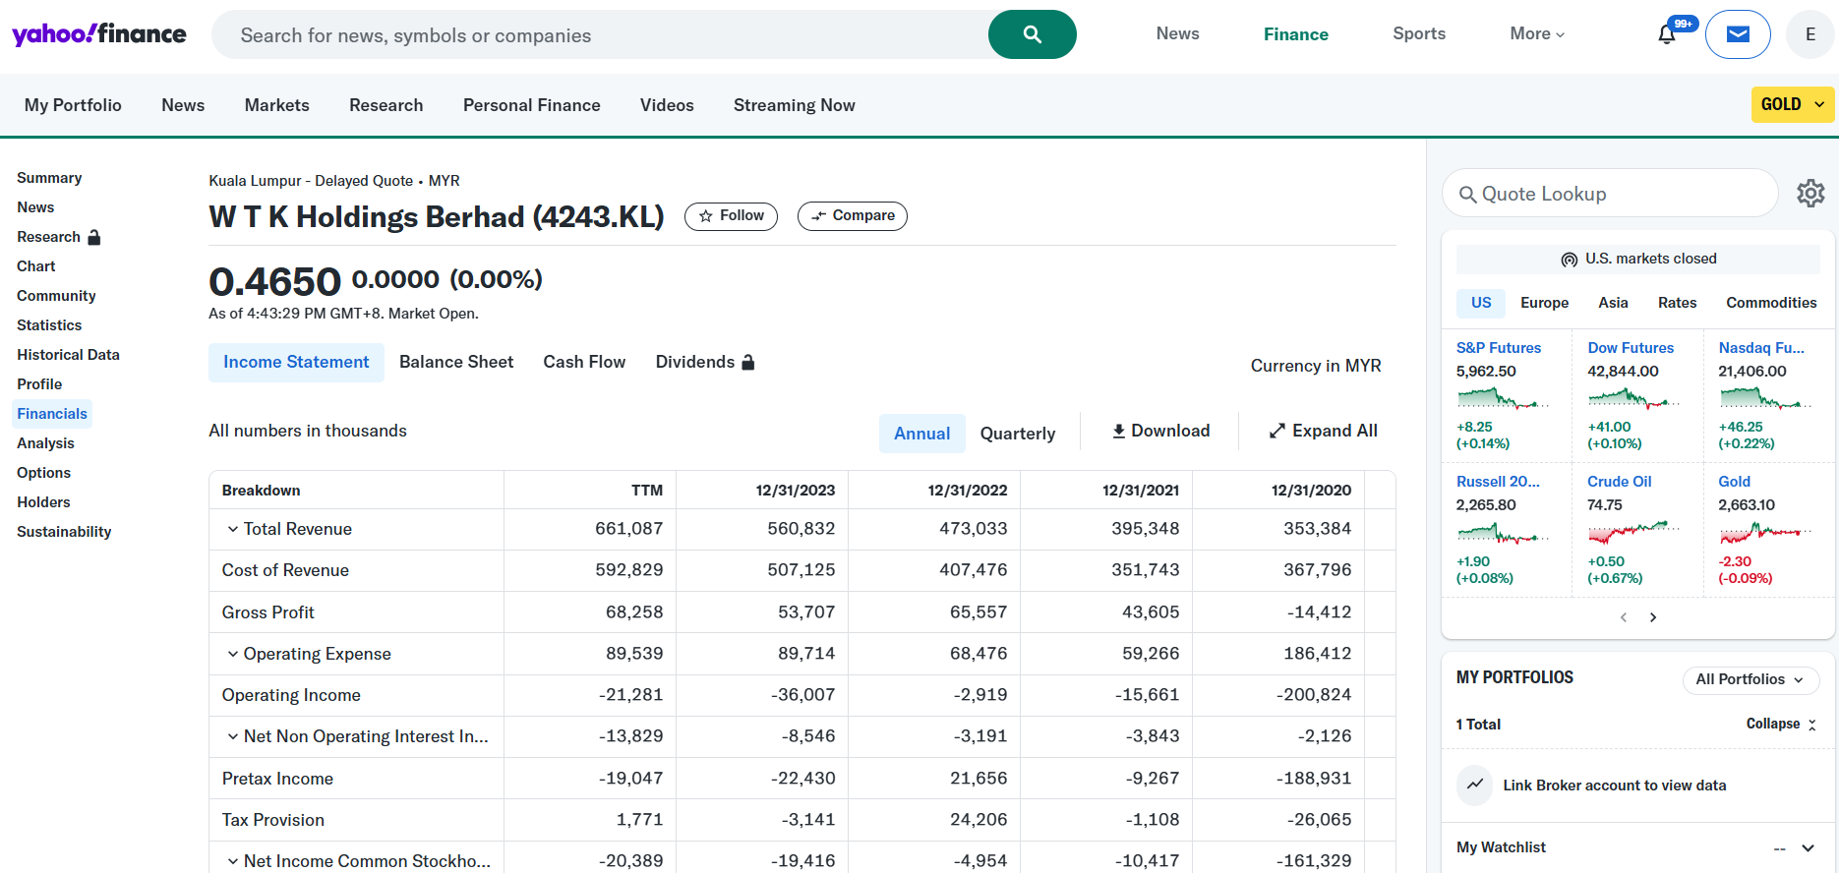The image size is (1839, 873).
Task: Click the lock icon beside Dividends
Action: pyautogui.click(x=748, y=362)
